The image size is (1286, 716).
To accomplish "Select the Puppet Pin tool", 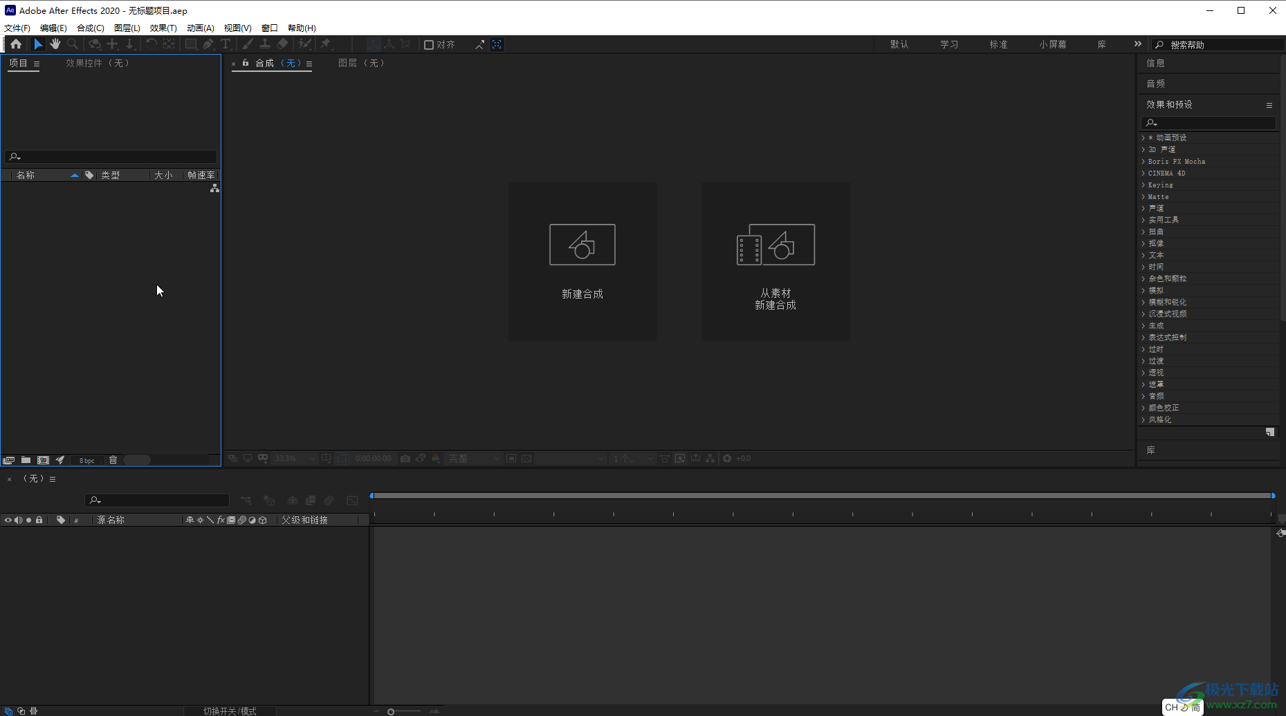I will pyautogui.click(x=326, y=44).
